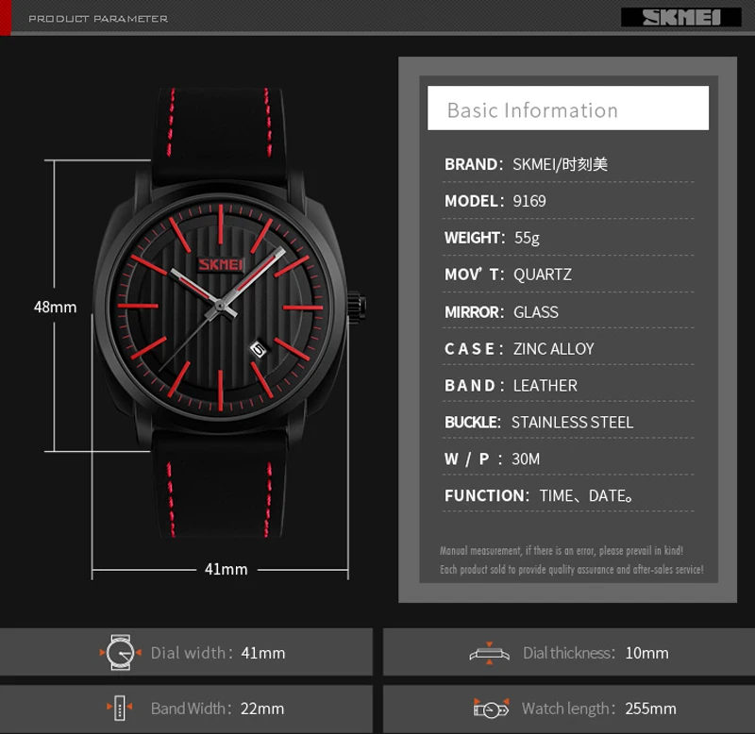Click the 'Band Width: 22mm' text
Screen dimensions: 755x734
click(x=218, y=709)
